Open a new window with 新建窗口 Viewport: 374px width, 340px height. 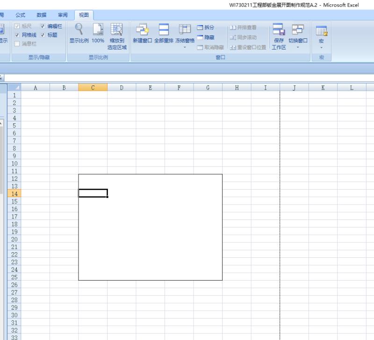pyautogui.click(x=142, y=33)
